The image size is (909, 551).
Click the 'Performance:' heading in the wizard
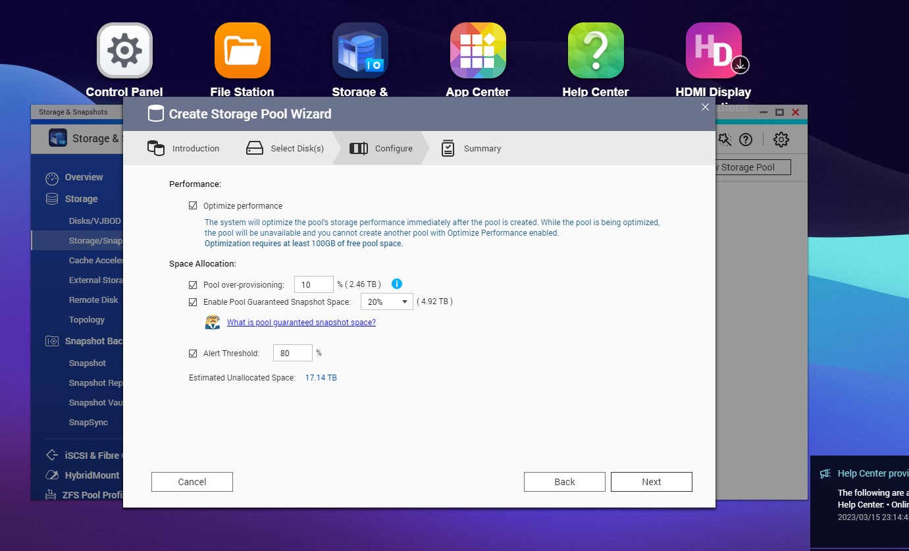pyautogui.click(x=195, y=184)
